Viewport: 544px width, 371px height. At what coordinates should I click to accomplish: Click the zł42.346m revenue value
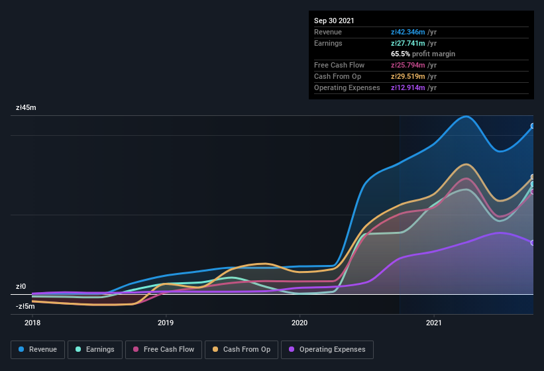(x=408, y=32)
